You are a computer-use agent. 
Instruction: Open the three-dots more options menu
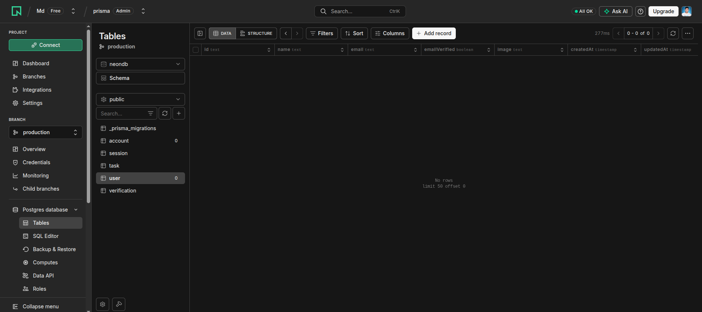coord(688,33)
